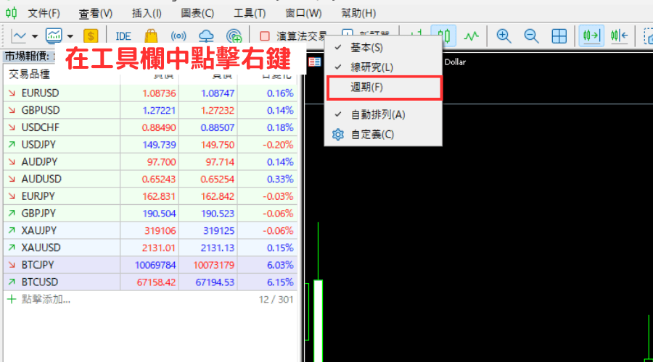Image resolution: width=653 pixels, height=362 pixels.
Task: Click 演算法交易 algo trading button
Action: pos(293,35)
